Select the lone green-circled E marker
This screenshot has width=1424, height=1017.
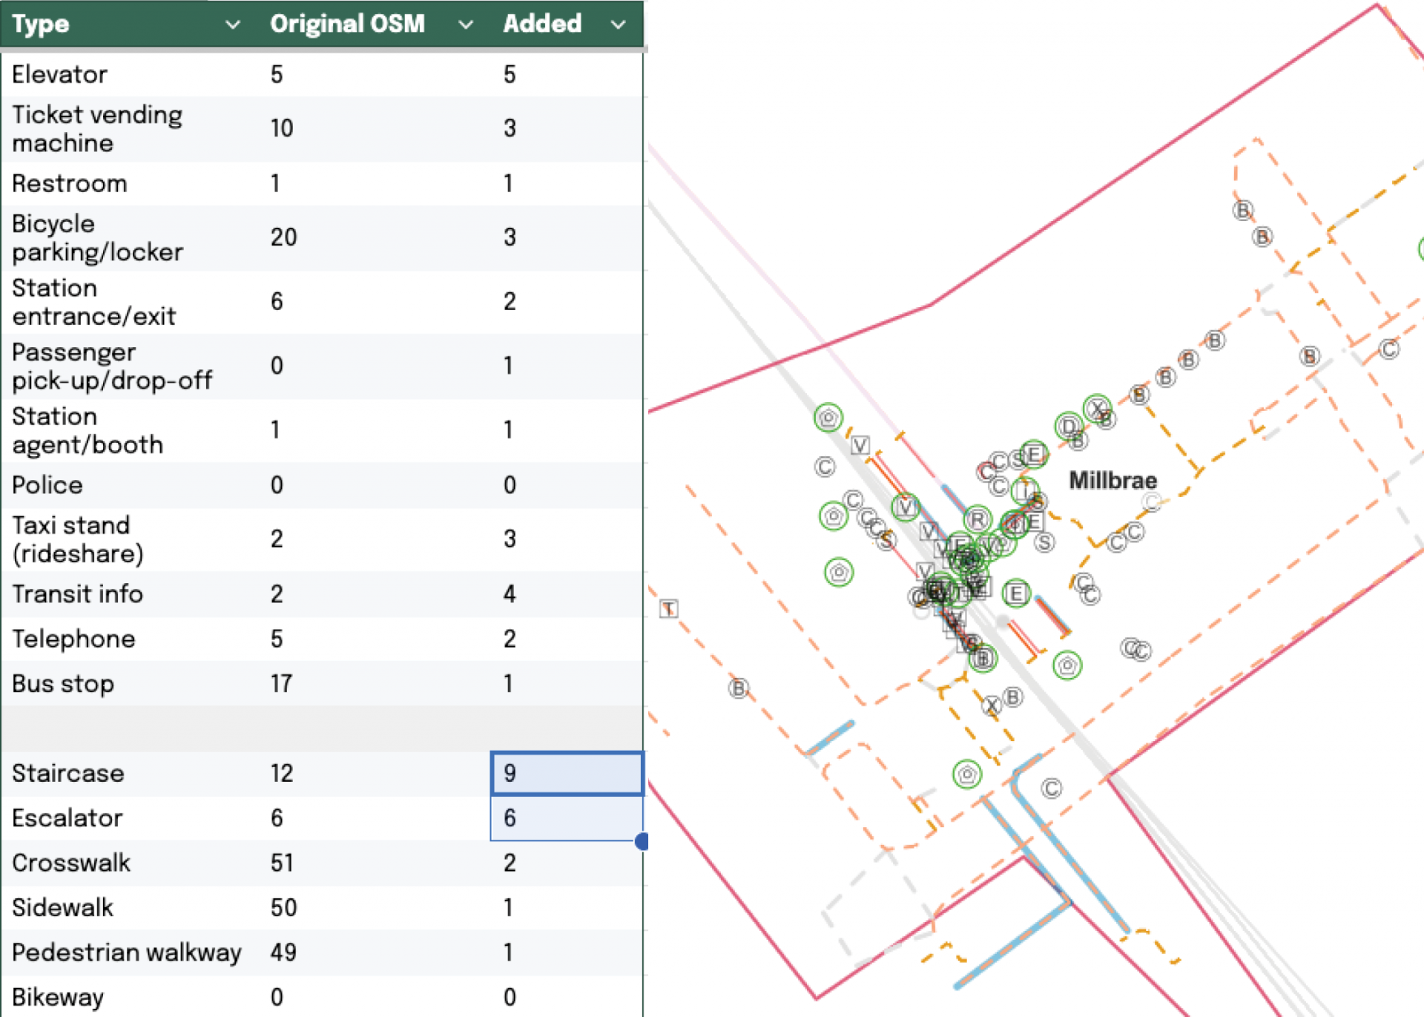pyautogui.click(x=1016, y=593)
